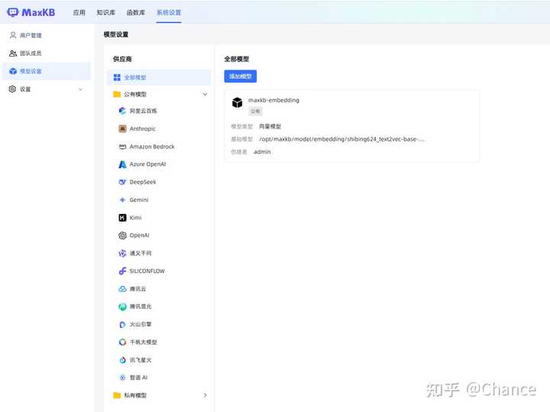Click the DeepSeek whale icon

click(122, 182)
